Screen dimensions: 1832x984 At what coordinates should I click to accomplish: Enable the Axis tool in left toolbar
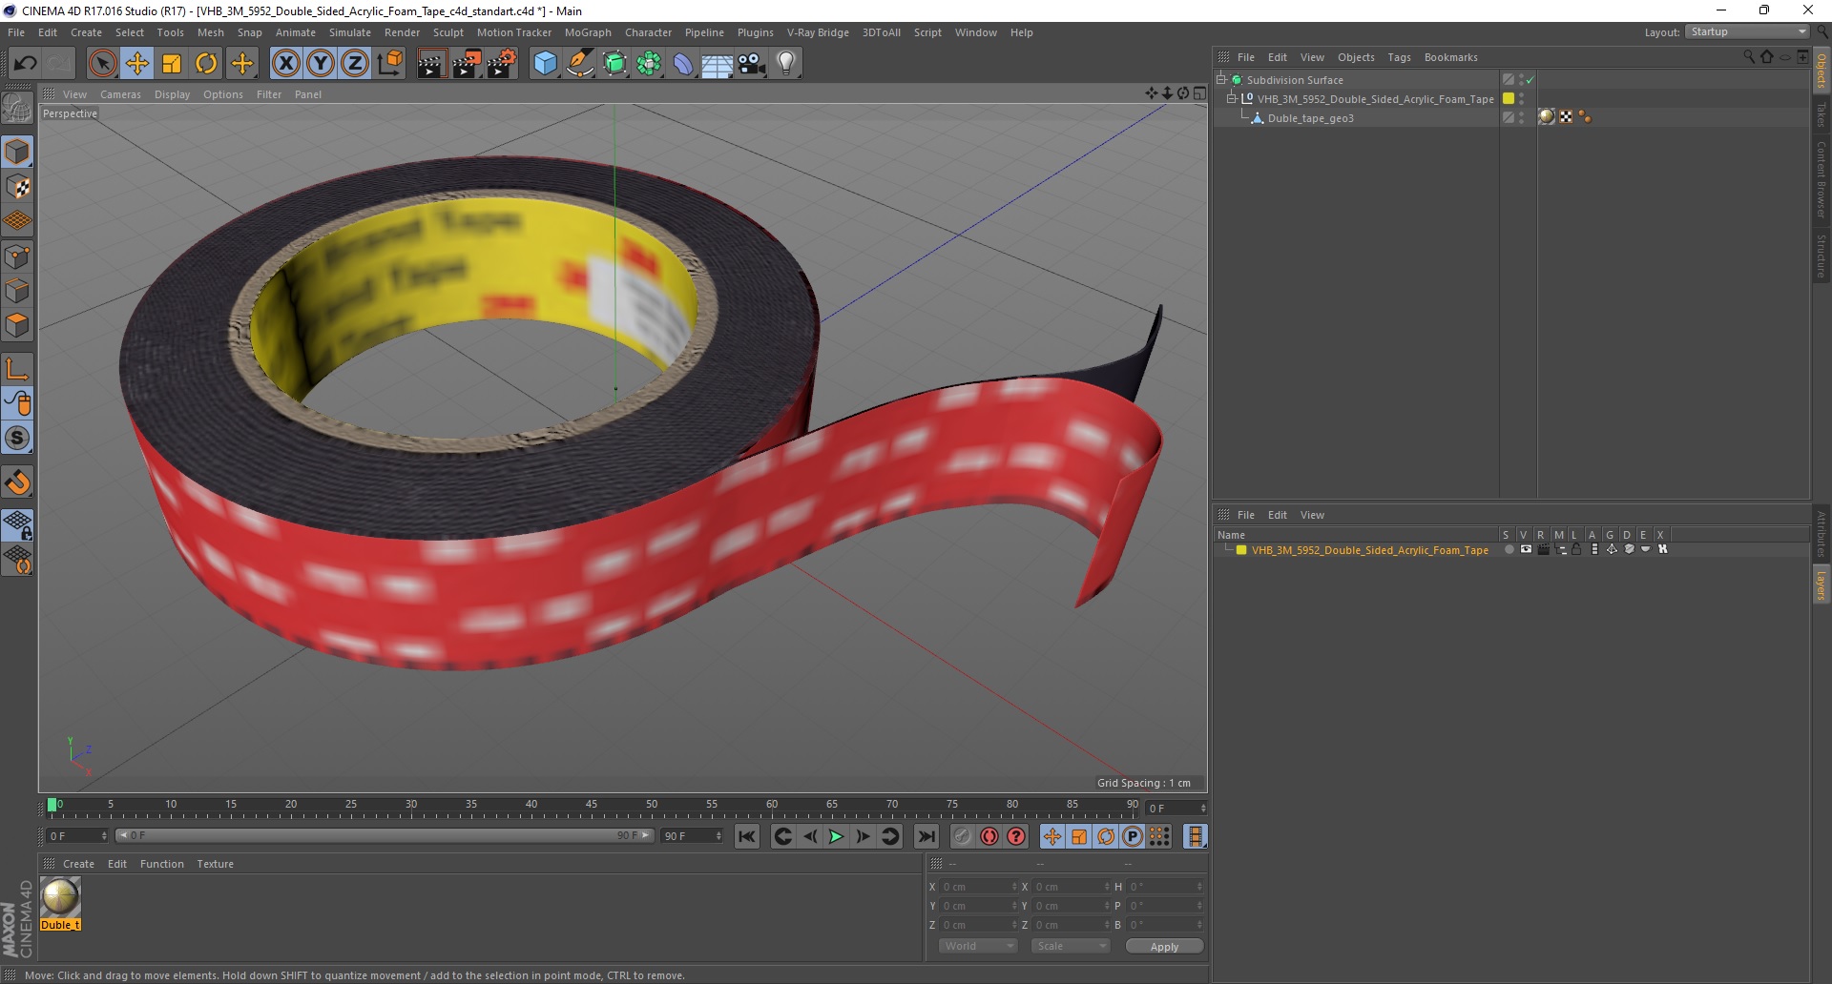point(17,369)
